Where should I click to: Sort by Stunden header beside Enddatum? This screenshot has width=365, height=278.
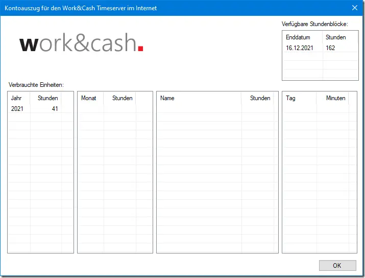340,37
